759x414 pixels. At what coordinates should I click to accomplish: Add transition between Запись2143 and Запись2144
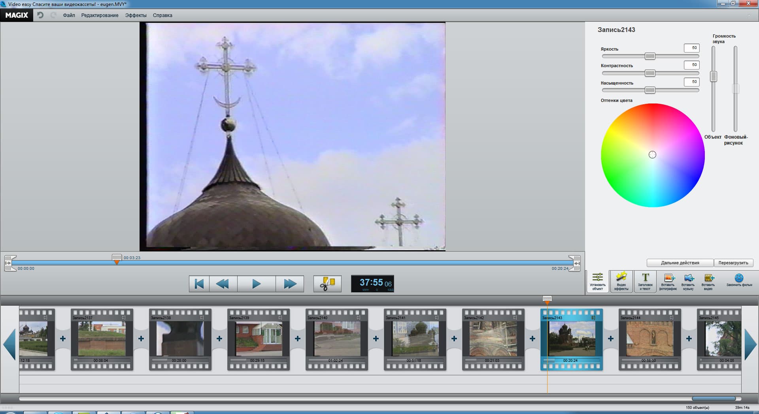coord(610,339)
